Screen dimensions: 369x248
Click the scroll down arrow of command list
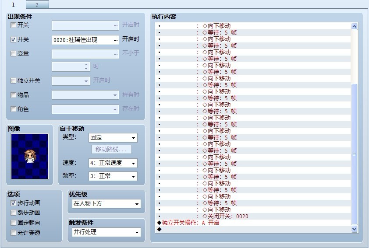(354, 229)
